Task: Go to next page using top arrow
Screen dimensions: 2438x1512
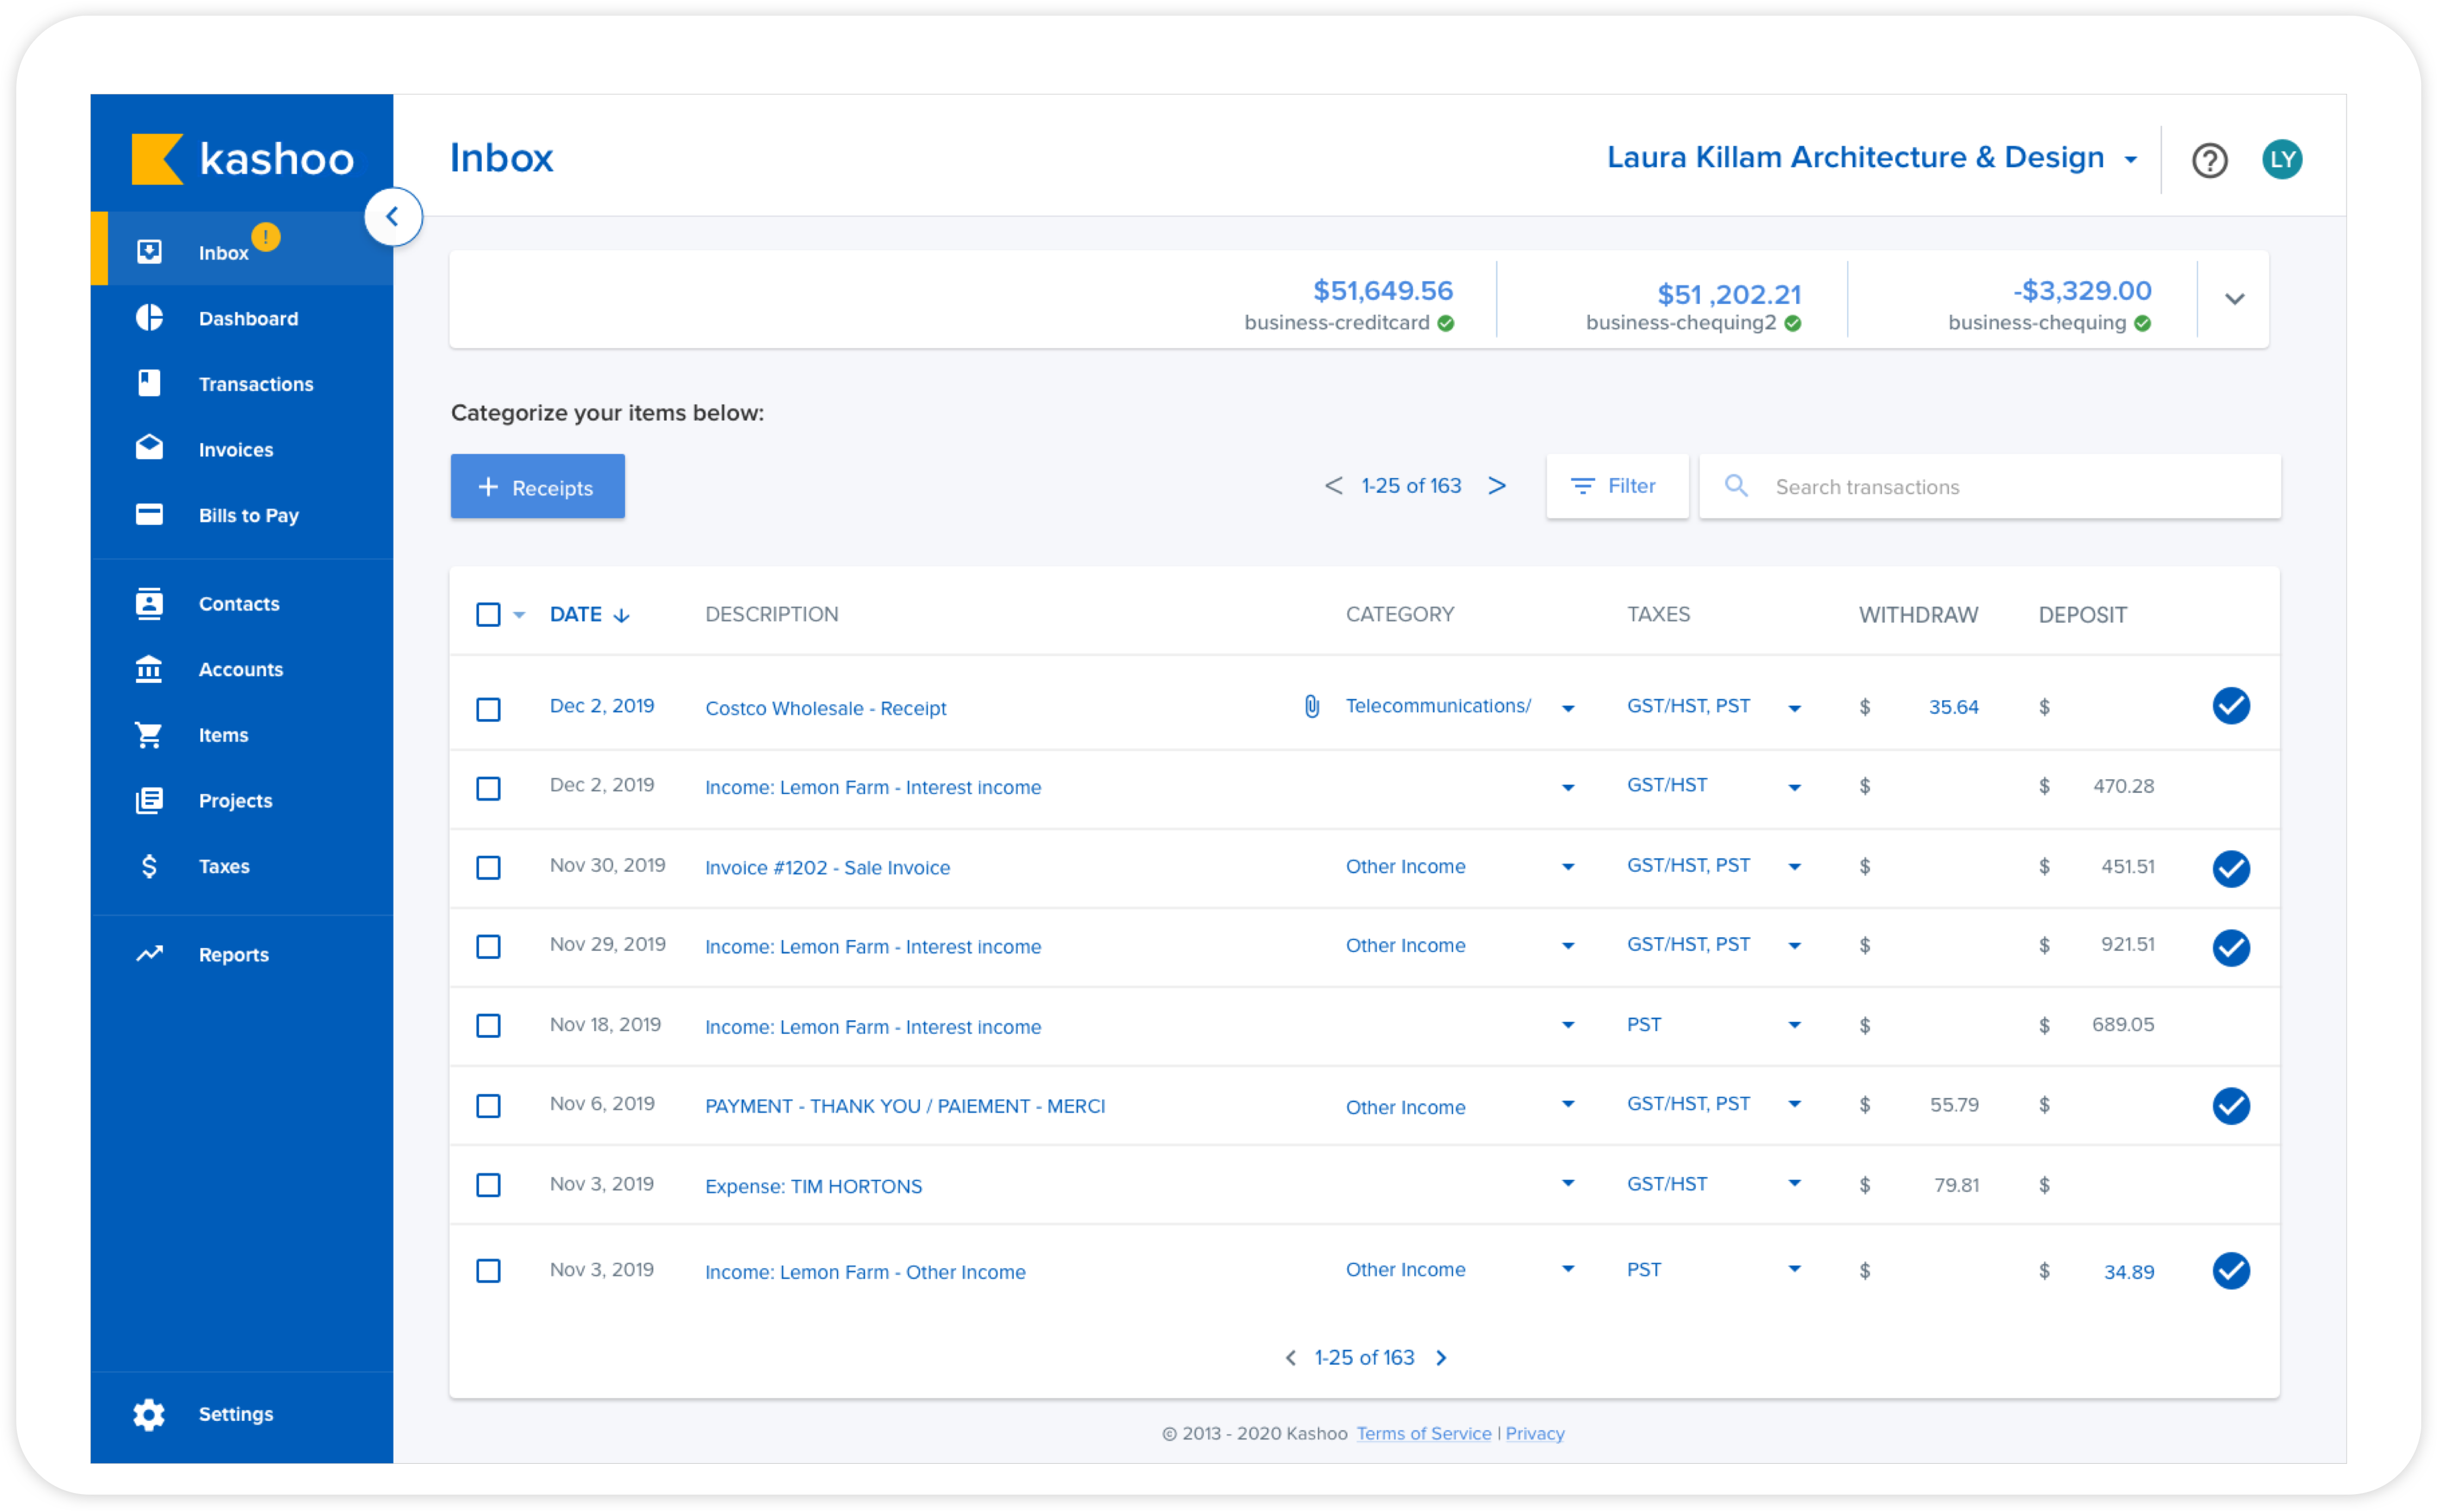Action: (x=1496, y=486)
